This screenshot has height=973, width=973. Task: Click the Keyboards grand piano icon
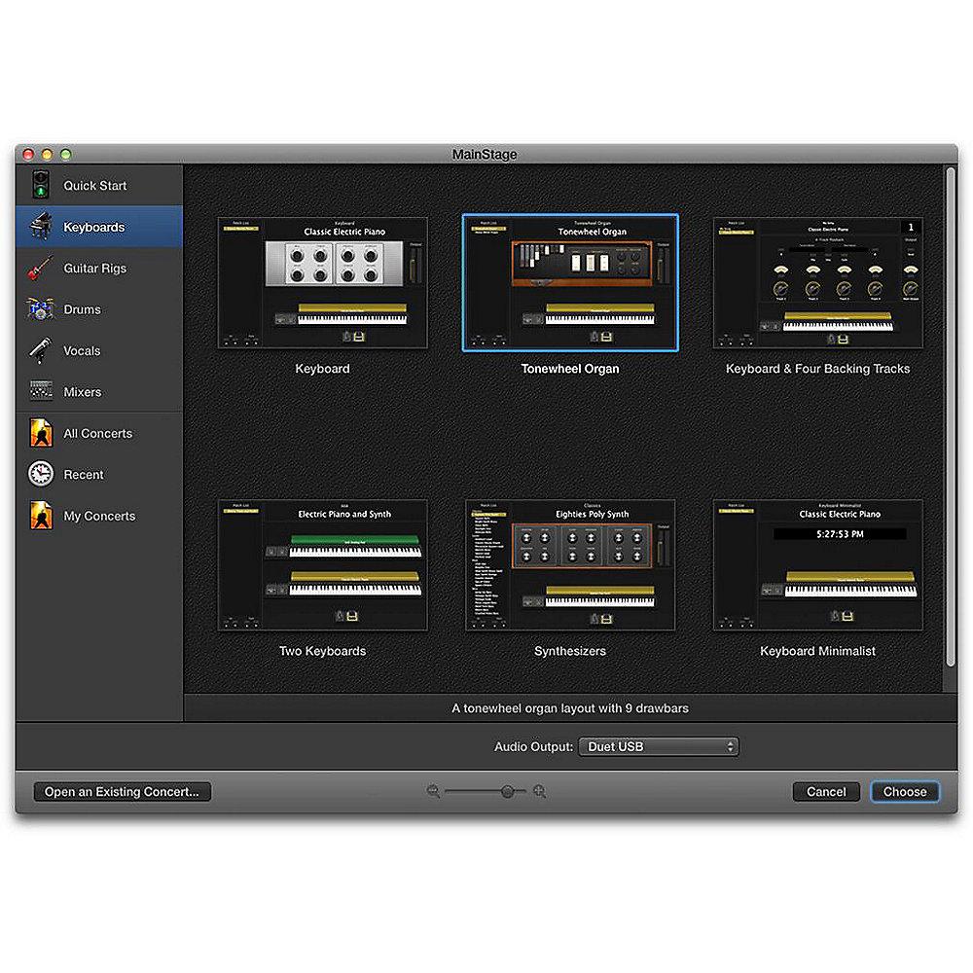click(x=41, y=227)
